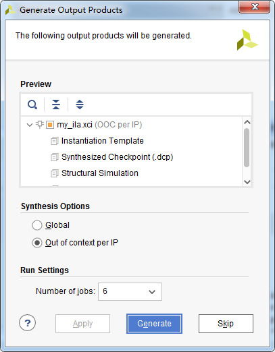The image size is (275, 352).
Task: Open the Number of jobs dropdown
Action: point(130,291)
